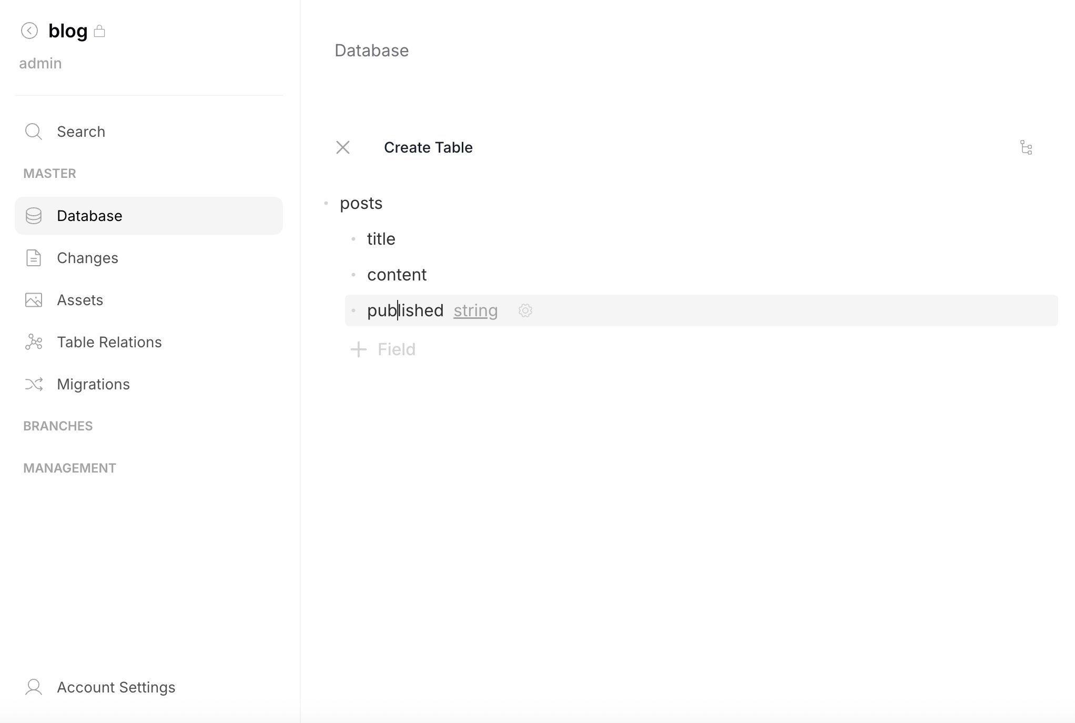
Task: Expand the MANAGEMENT section
Action: pyautogui.click(x=69, y=467)
